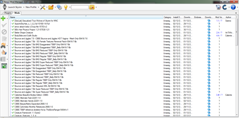
Task: Select Bounce and Jiggles 7.8b Required XML Kit
Action: coord(37,86)
